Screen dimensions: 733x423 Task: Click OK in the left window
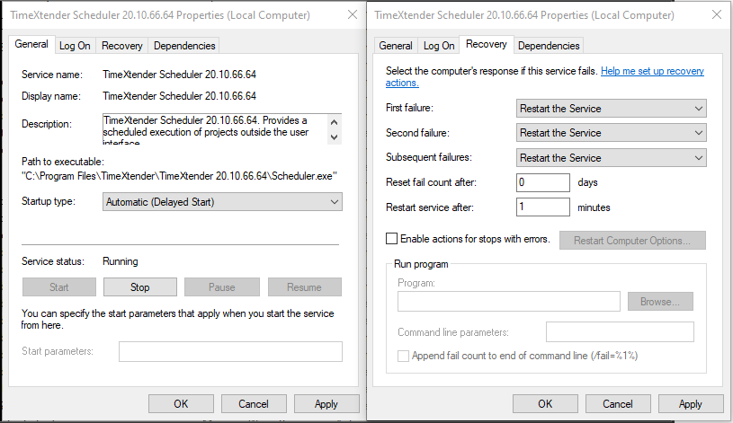[181, 404]
